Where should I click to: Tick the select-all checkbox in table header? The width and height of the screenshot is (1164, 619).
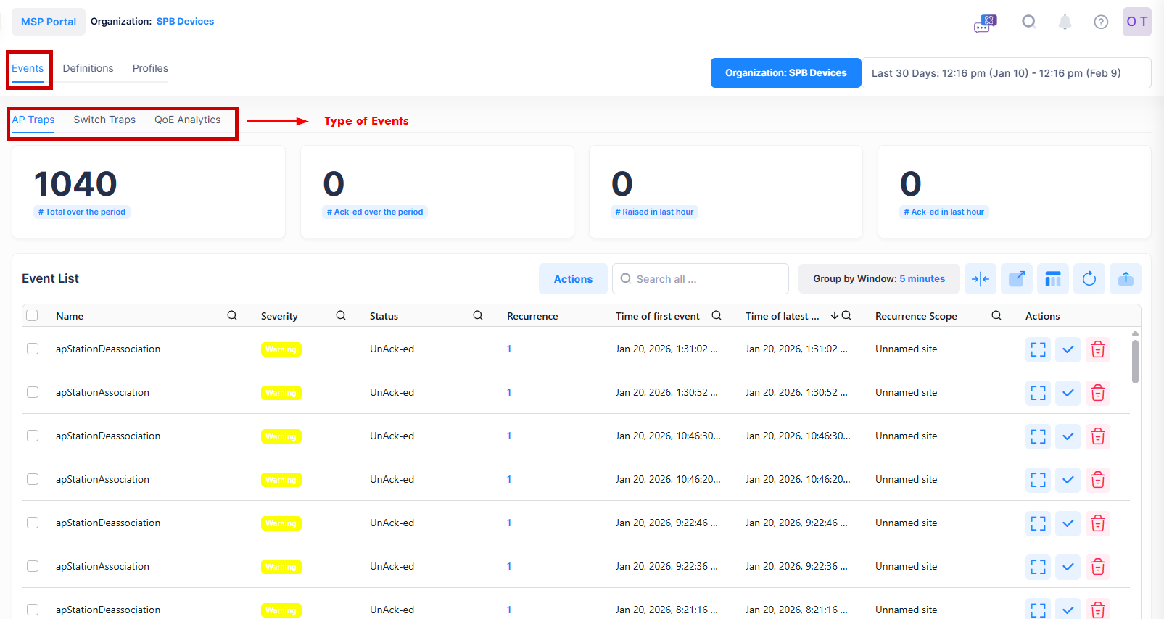click(32, 315)
